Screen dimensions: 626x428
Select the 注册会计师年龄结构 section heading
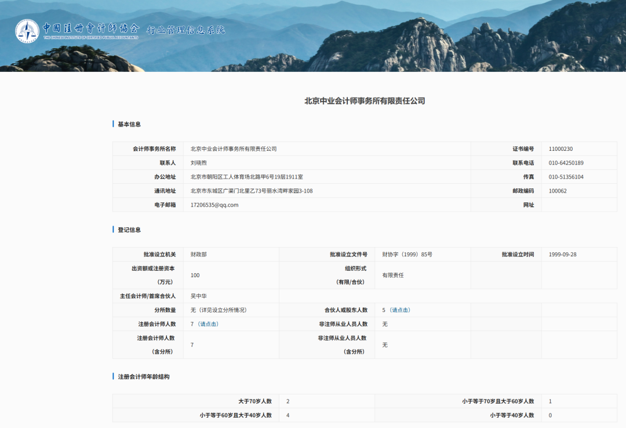pos(143,376)
